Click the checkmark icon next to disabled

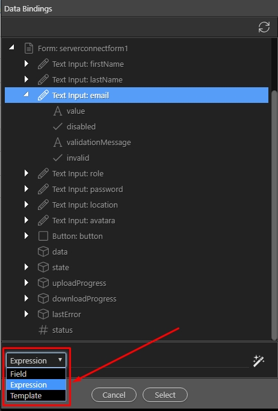[x=58, y=126]
